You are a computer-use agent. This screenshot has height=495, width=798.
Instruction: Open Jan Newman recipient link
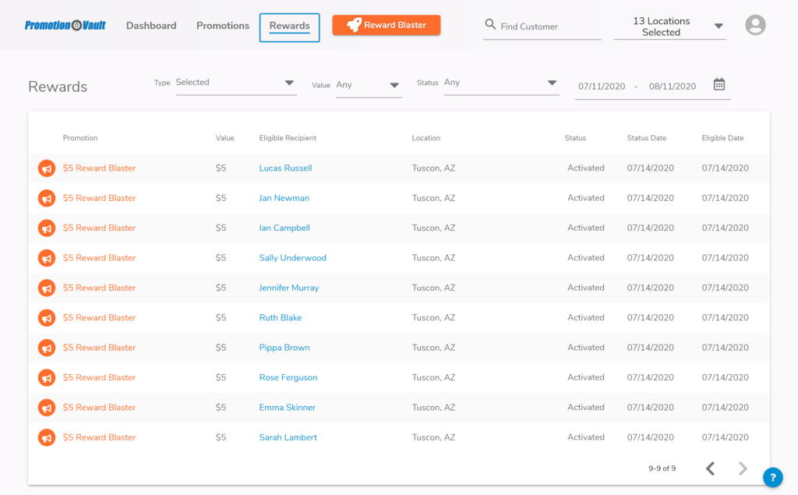284,198
